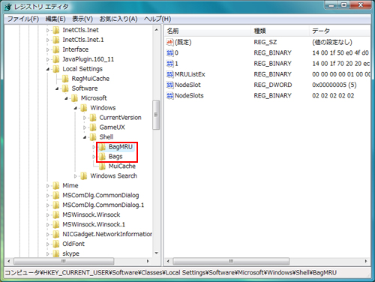The width and height of the screenshot is (375, 282).
Task: Click the Bags folder icon
Action: (102, 157)
